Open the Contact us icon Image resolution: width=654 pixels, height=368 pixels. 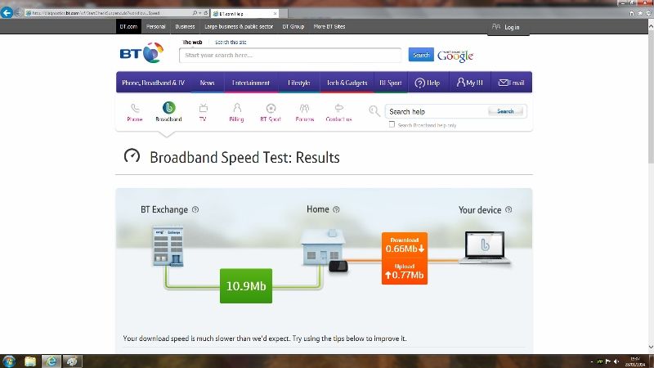pyautogui.click(x=338, y=112)
